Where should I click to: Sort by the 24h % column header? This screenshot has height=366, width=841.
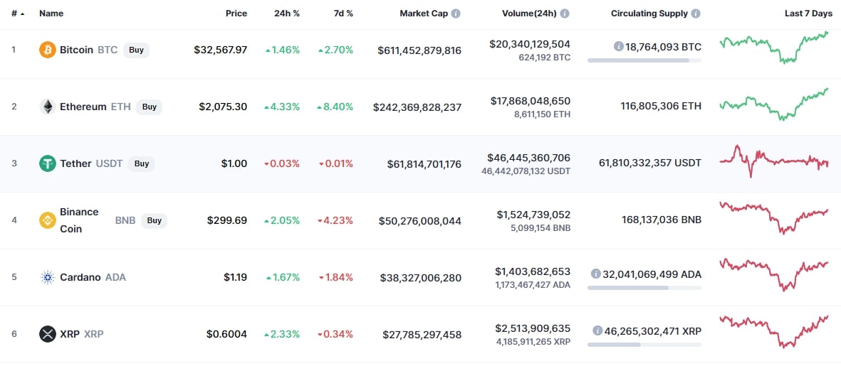pos(287,14)
